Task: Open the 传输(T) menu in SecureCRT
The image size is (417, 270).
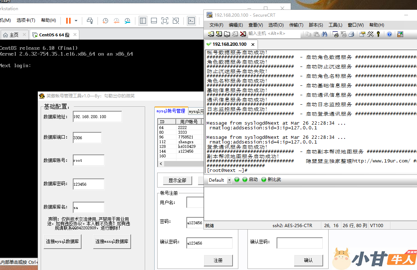Action: [x=296, y=25]
